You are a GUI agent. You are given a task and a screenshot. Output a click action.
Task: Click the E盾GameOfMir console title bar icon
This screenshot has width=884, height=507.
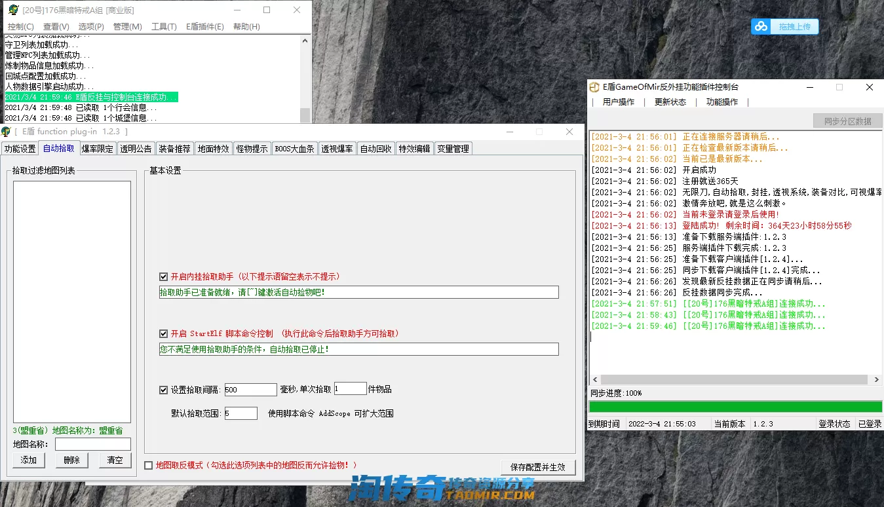[x=594, y=87]
